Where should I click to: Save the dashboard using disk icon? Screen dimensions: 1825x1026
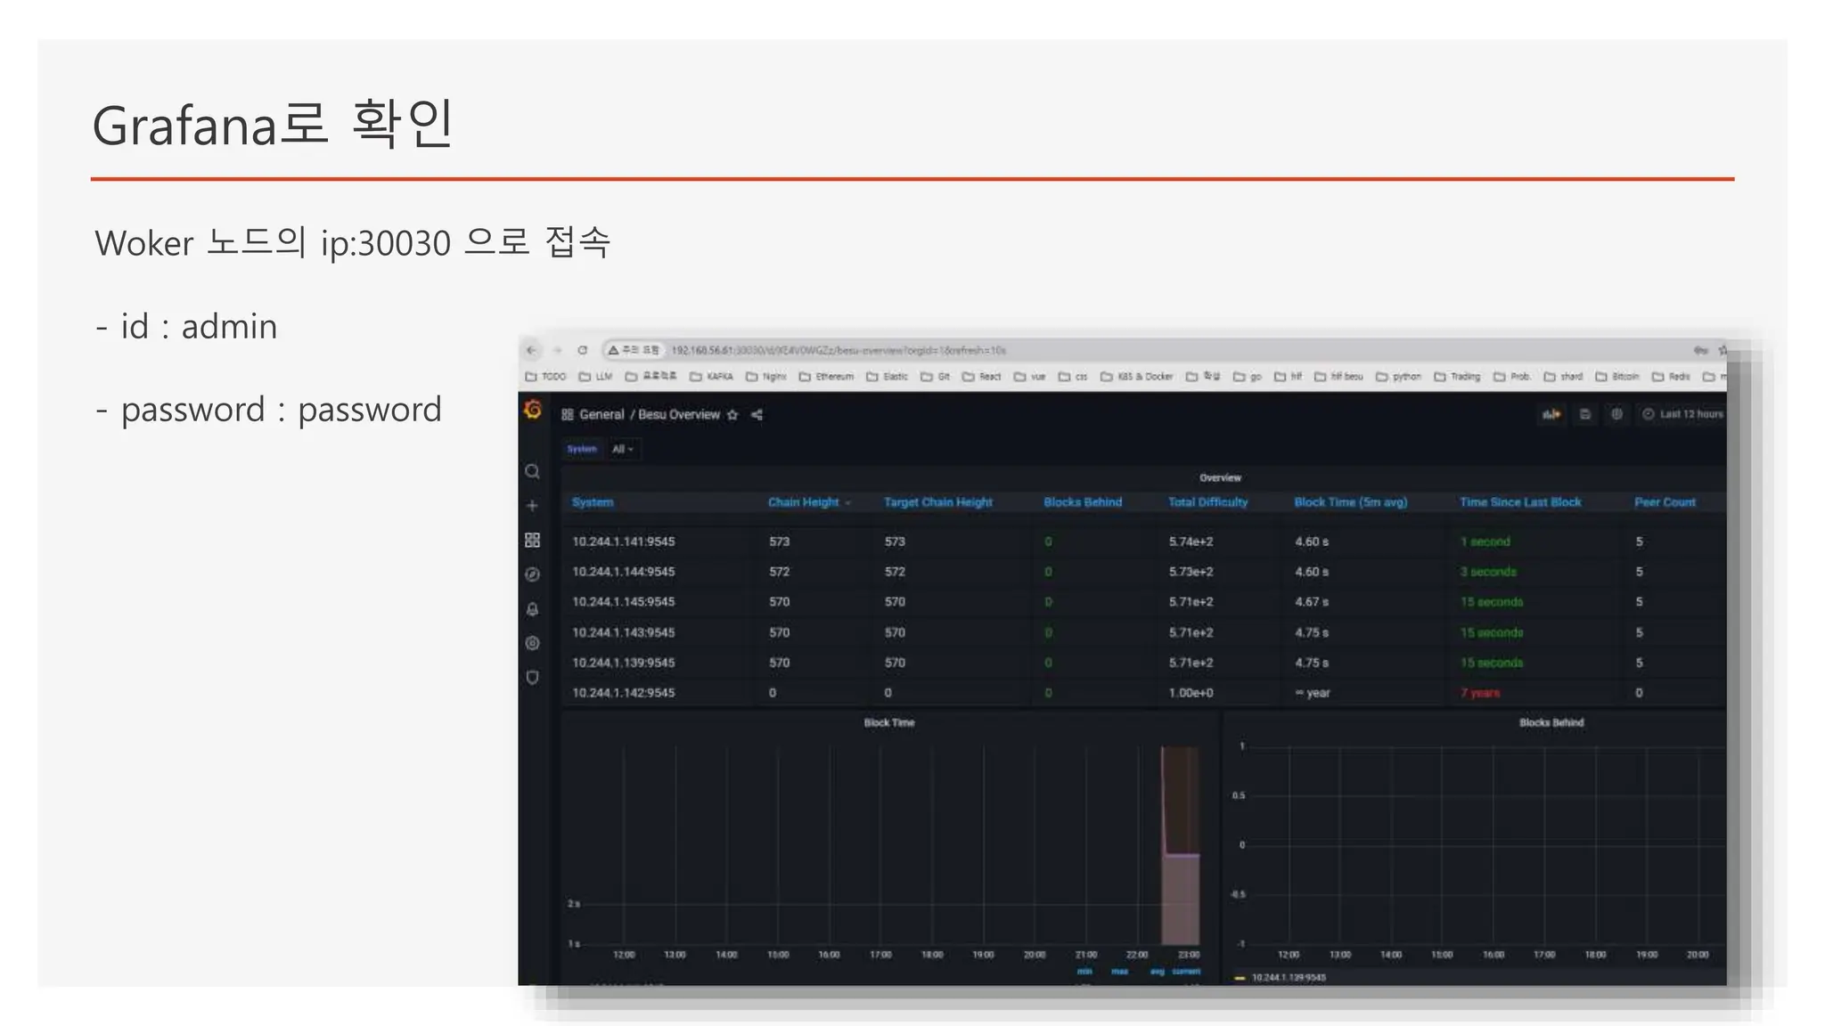click(1585, 414)
